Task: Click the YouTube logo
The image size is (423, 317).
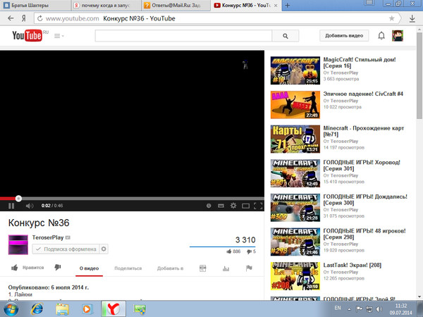Action: click(x=27, y=35)
